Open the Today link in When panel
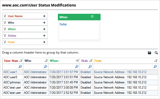The image size is (160, 99). (x=63, y=24)
